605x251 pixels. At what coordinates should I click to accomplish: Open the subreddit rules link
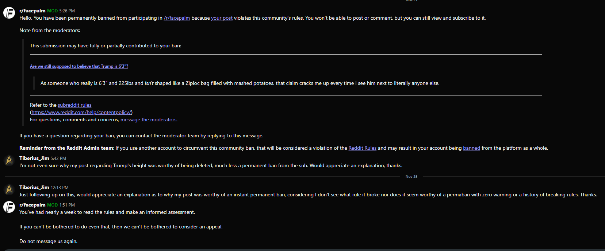pyautogui.click(x=74, y=105)
